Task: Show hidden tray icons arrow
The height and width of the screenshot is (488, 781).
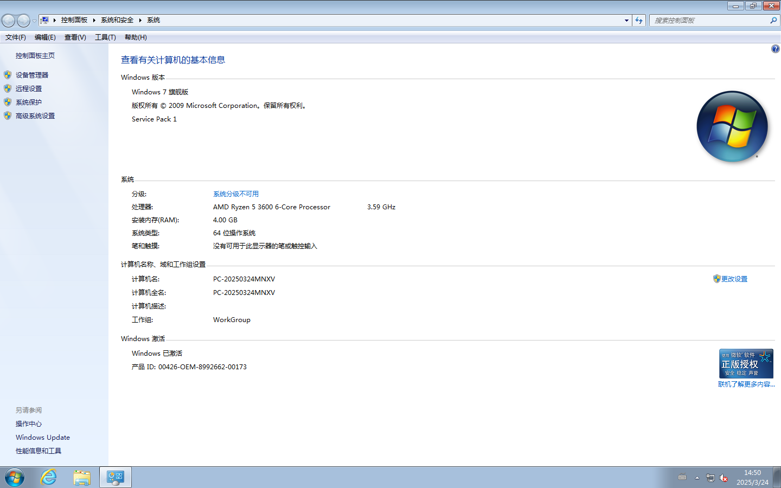Action: tap(697, 478)
